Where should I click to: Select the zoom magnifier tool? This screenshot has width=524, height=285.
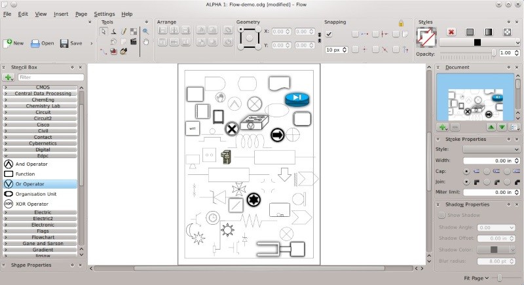(145, 31)
